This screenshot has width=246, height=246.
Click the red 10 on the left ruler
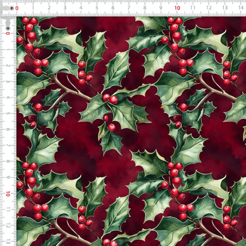coord(8,194)
